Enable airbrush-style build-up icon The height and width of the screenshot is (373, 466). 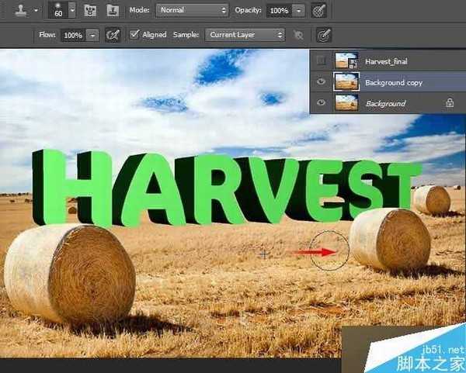coord(113,35)
